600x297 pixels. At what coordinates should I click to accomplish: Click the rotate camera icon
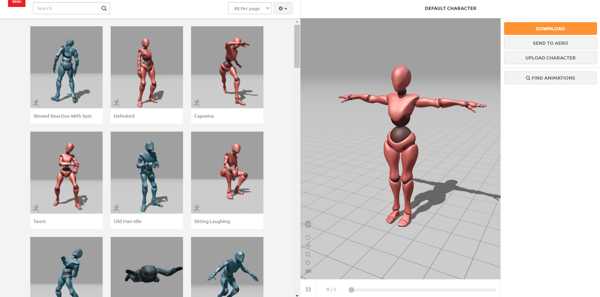click(308, 237)
